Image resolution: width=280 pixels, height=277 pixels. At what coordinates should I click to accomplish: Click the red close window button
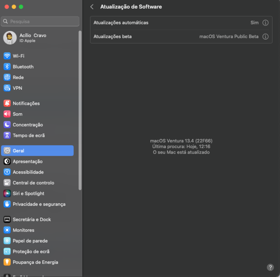[7, 7]
